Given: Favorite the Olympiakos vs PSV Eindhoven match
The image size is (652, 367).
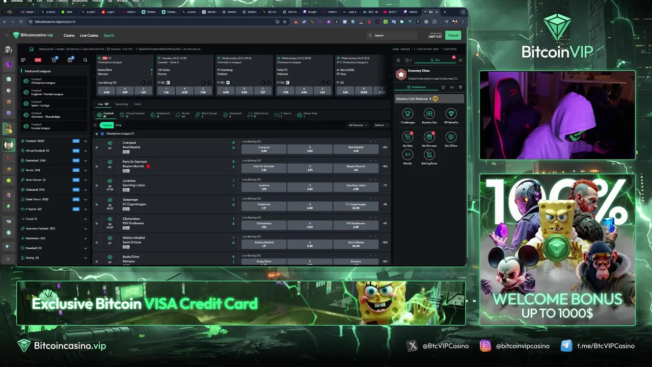Looking at the screenshot, I should 96,223.
